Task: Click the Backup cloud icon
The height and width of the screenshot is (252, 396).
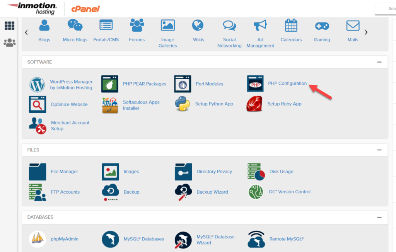Action: point(110,192)
